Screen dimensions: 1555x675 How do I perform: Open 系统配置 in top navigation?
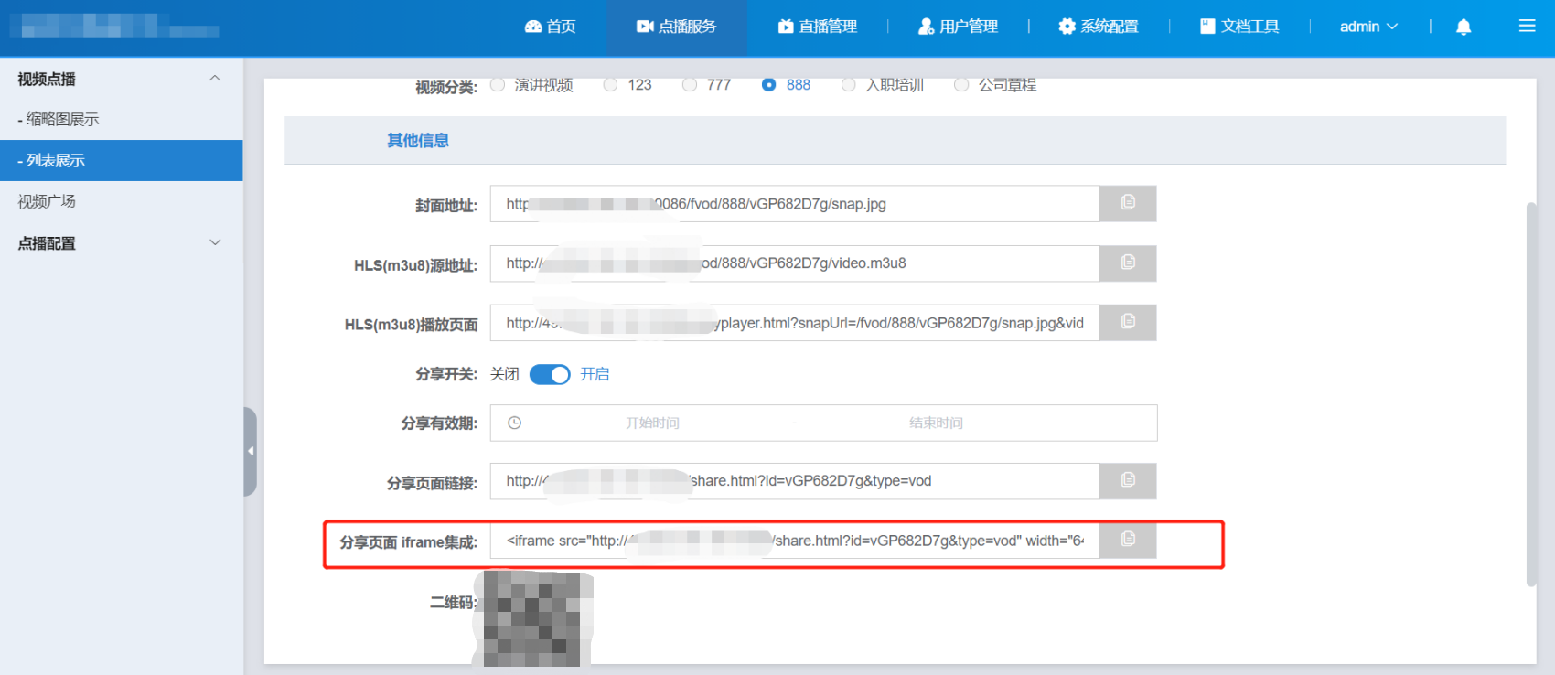(x=1099, y=27)
